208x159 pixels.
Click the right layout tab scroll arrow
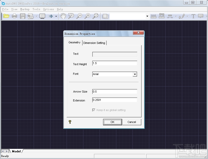pyautogui.click(x=7, y=151)
